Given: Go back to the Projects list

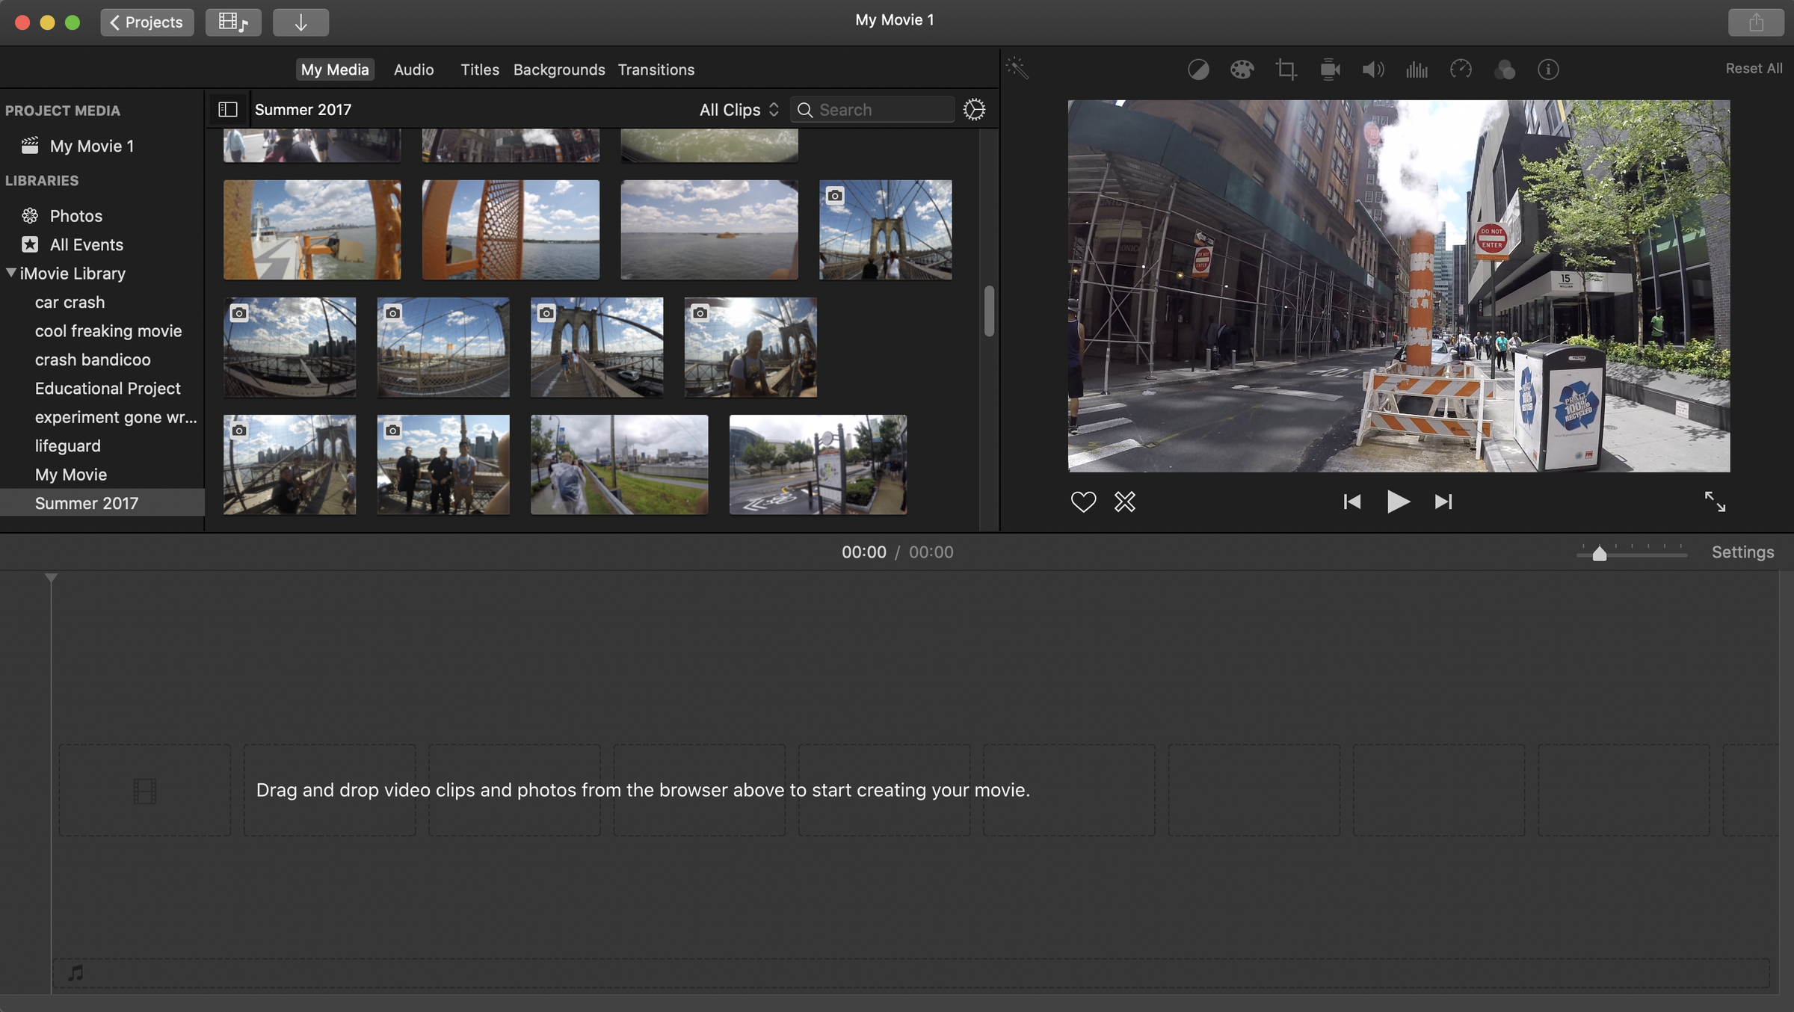Looking at the screenshot, I should point(147,22).
